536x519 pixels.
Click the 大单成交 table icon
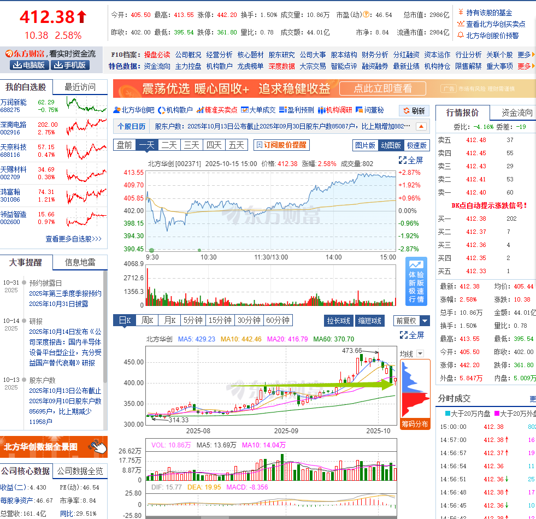click(244, 110)
